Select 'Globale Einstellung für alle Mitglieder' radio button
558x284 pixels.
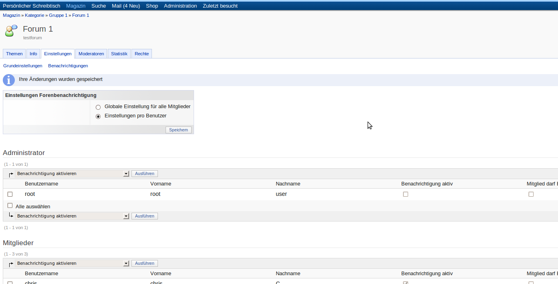(x=98, y=107)
